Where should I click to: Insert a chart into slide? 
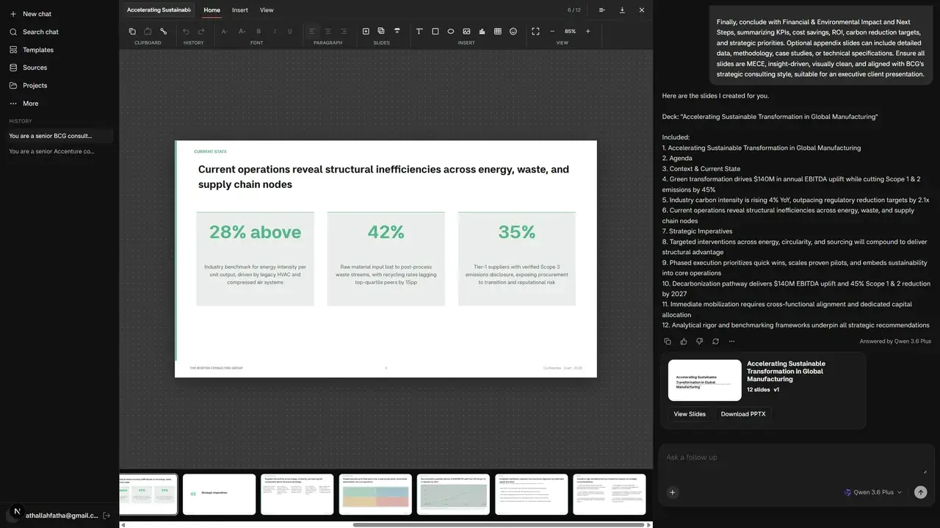(x=482, y=32)
